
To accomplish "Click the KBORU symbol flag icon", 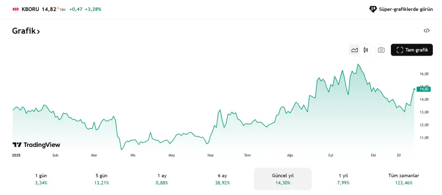I will point(16,9).
